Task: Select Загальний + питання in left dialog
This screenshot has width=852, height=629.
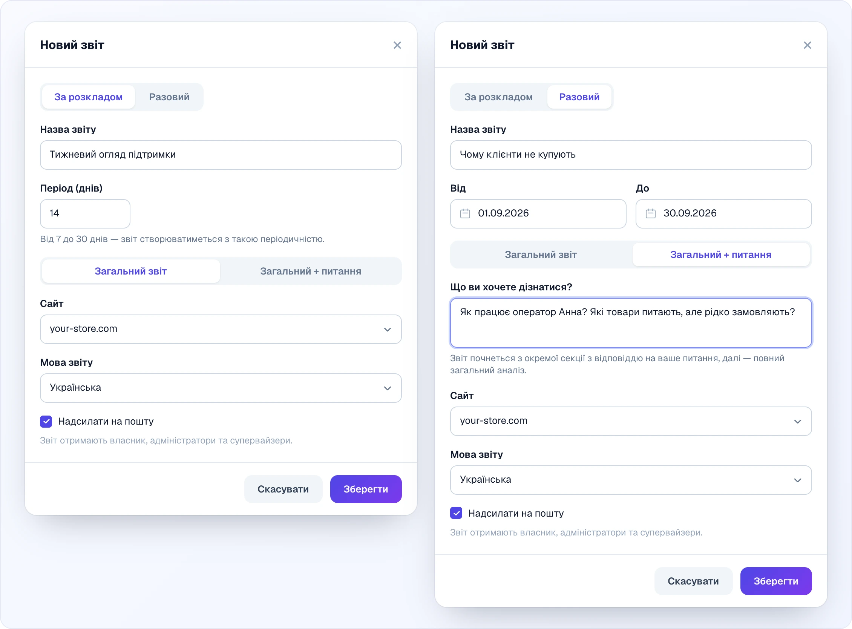Action: 310,271
